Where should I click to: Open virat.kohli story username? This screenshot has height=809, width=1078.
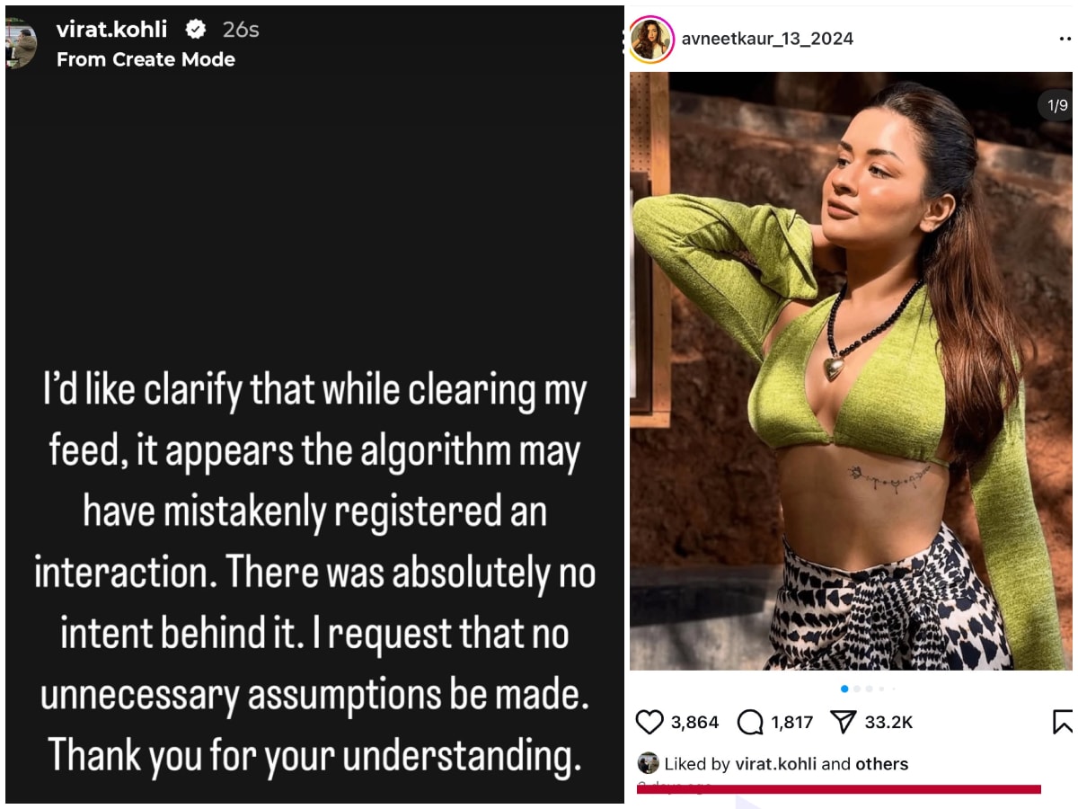(x=111, y=29)
